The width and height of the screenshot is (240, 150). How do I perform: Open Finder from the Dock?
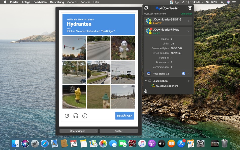click(x=15, y=144)
